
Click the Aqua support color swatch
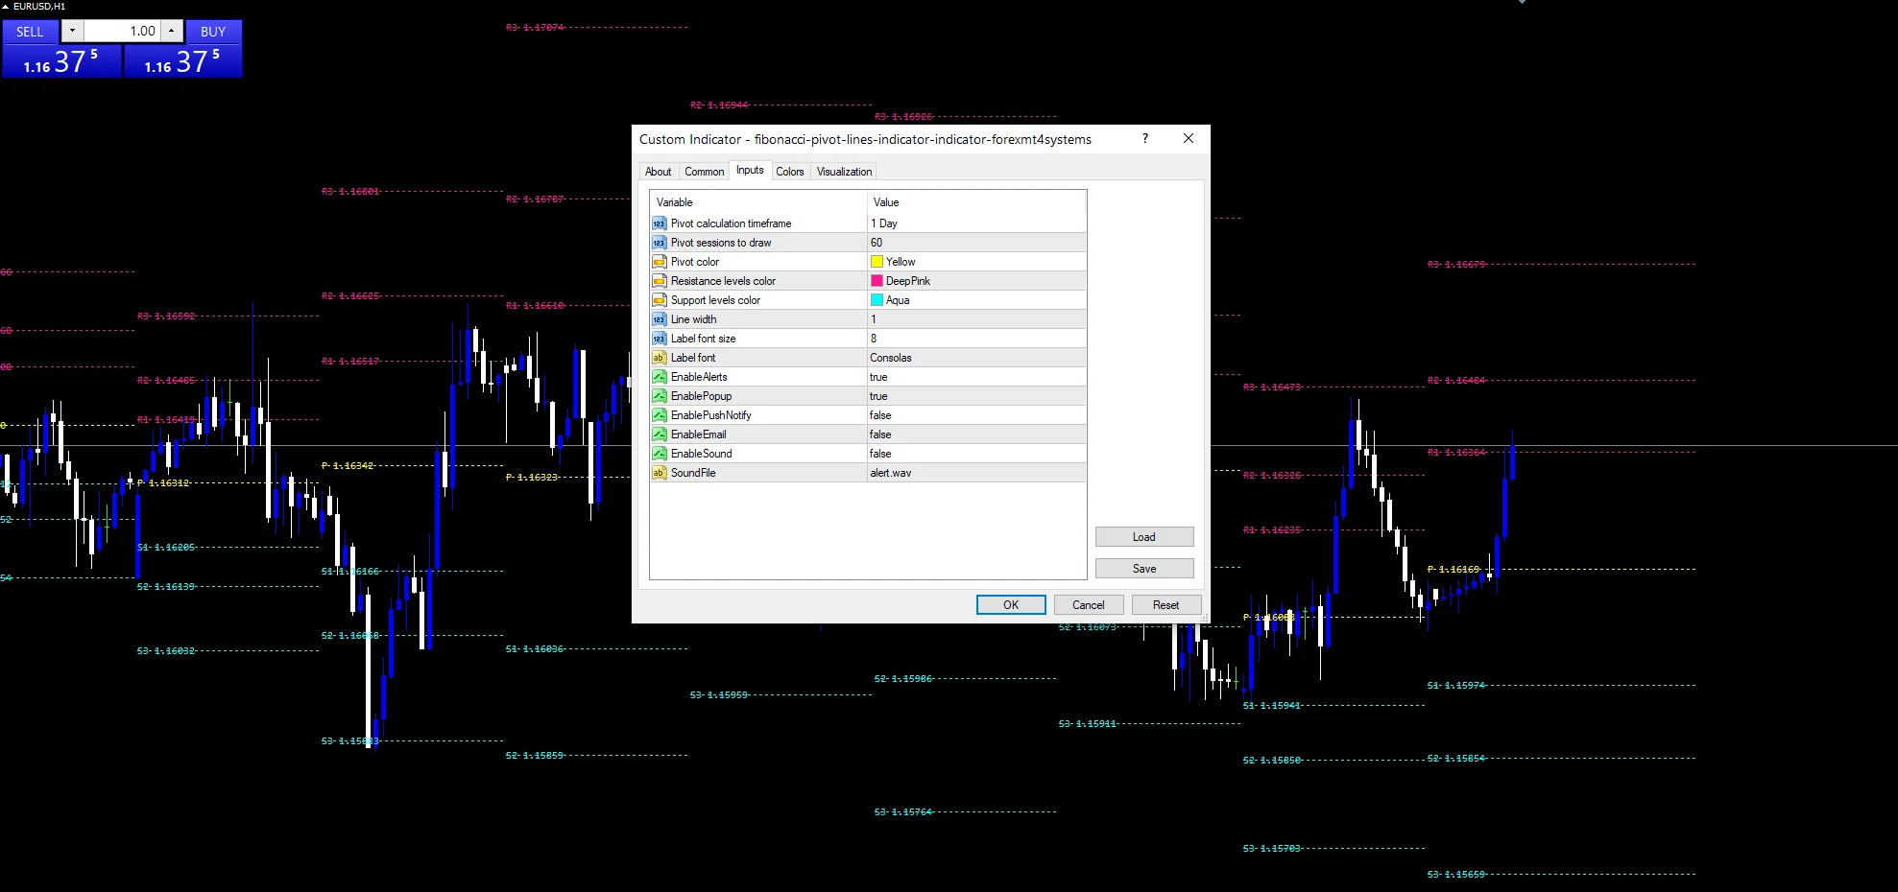tap(877, 300)
